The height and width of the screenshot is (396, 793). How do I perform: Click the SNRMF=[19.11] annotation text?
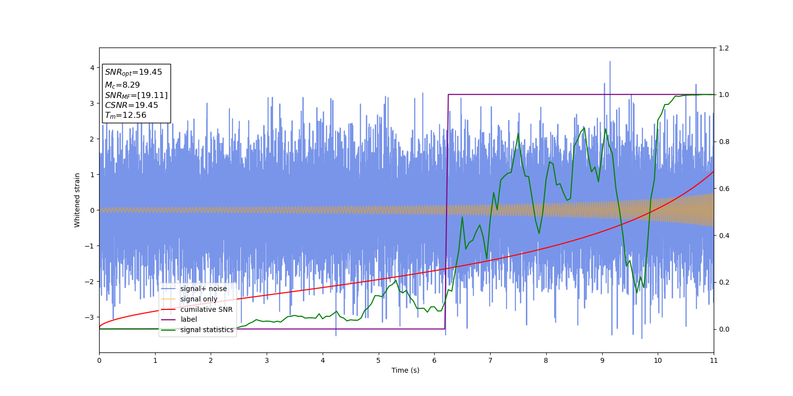click(136, 96)
